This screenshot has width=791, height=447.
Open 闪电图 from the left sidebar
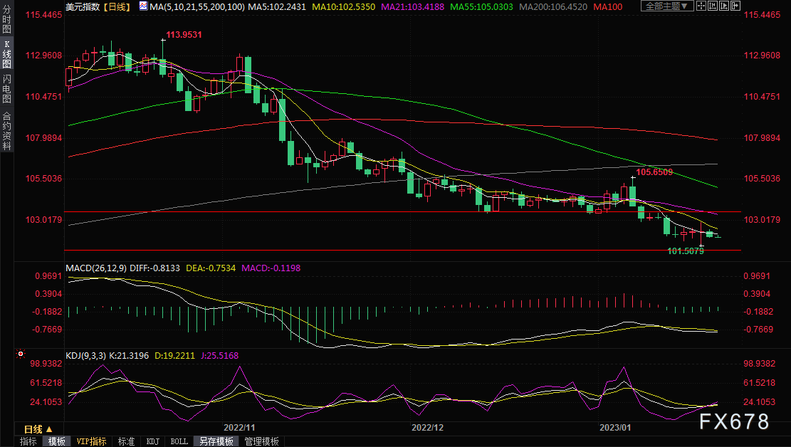(x=6, y=88)
